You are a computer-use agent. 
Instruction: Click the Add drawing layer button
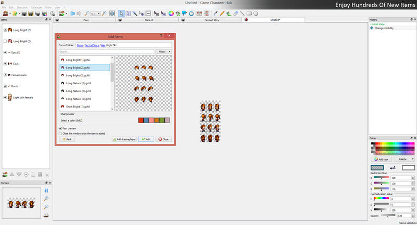[x=124, y=139]
